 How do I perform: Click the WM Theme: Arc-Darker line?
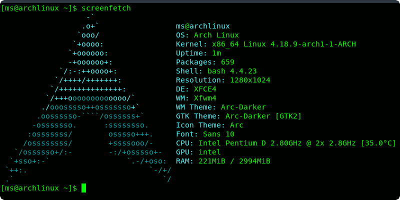221,107
